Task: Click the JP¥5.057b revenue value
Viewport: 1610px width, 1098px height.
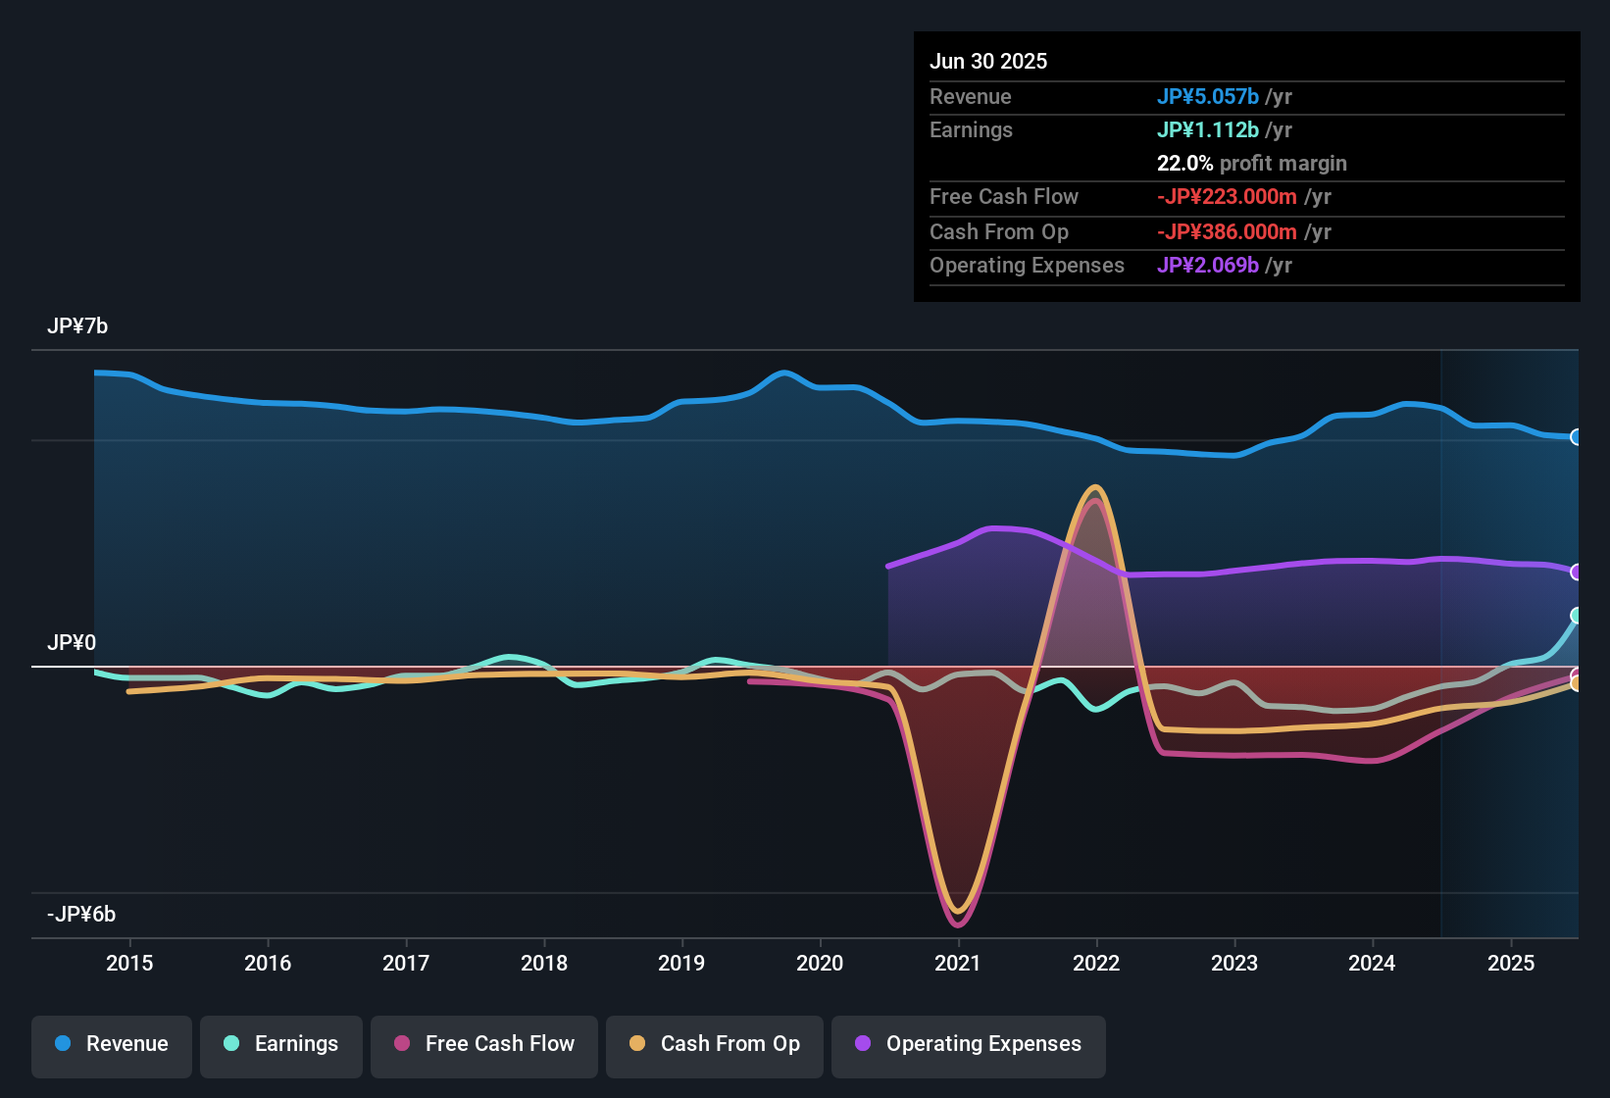Action: pyautogui.click(x=1208, y=97)
